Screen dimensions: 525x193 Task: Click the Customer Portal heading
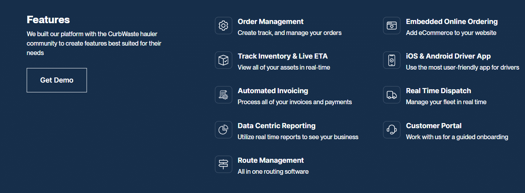(434, 126)
